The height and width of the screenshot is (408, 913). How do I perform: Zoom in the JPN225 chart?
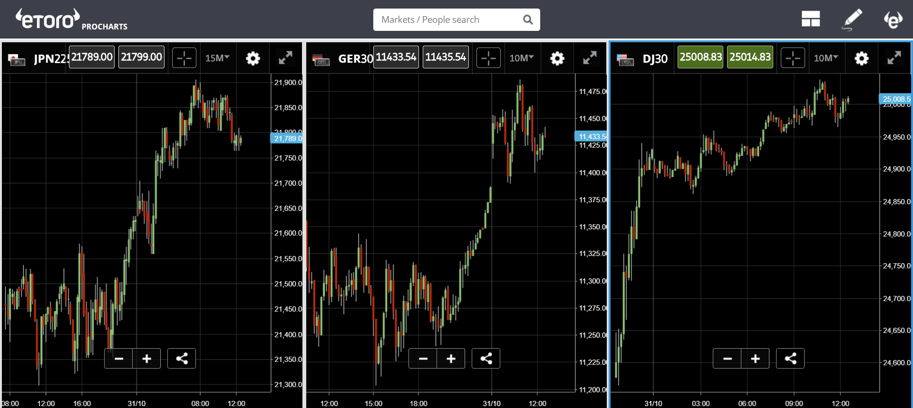pyautogui.click(x=146, y=359)
